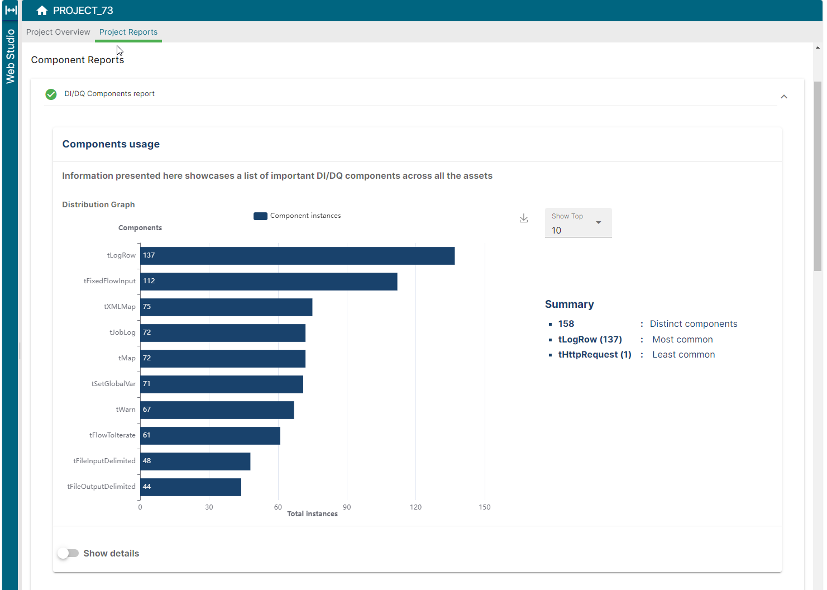The image size is (827, 590).
Task: Click the download icon to export the chart
Action: point(523,218)
